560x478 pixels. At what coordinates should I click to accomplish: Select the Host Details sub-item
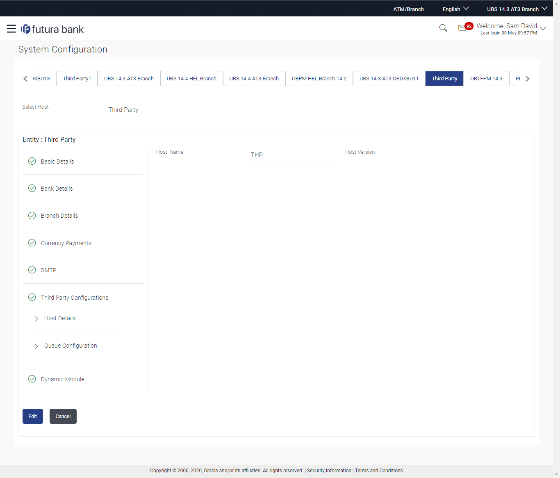click(x=60, y=318)
